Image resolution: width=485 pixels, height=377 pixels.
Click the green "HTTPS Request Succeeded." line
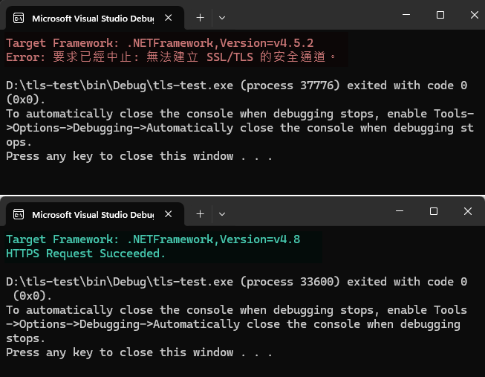coord(85,254)
